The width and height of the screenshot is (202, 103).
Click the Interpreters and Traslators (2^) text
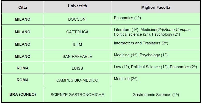[141, 43]
